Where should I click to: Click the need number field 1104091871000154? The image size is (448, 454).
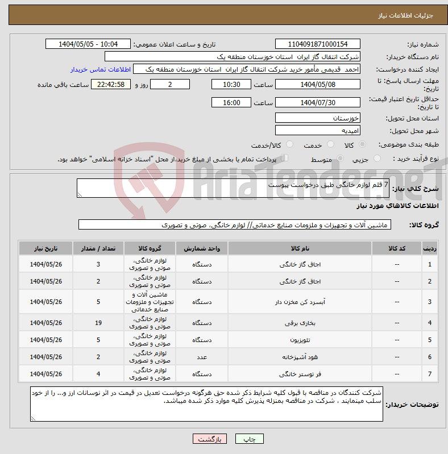318,44
